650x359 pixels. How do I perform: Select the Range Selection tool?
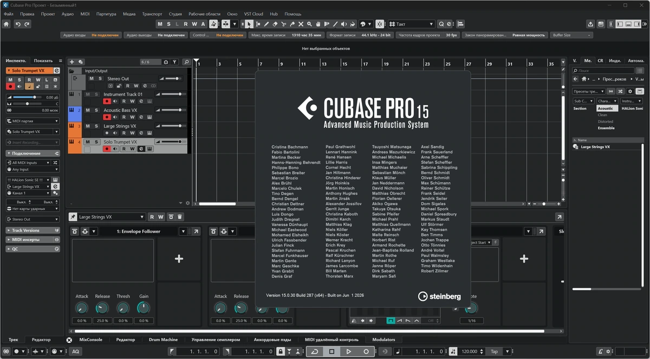tap(257, 24)
